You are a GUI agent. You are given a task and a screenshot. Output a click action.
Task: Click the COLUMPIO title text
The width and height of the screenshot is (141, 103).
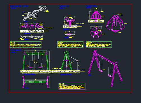16,50
